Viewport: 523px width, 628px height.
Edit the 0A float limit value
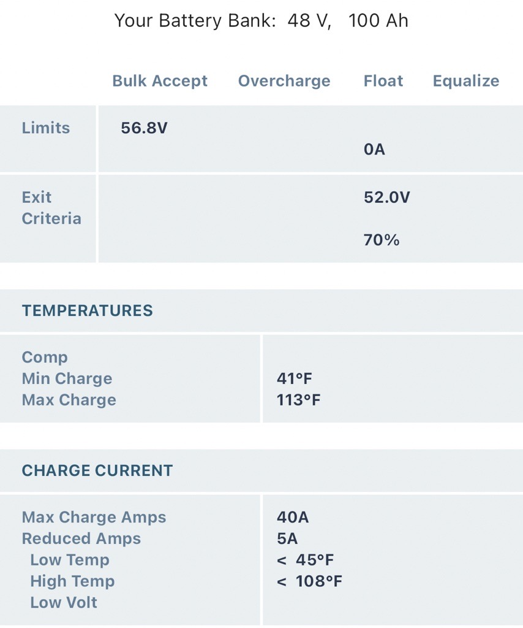tap(374, 149)
